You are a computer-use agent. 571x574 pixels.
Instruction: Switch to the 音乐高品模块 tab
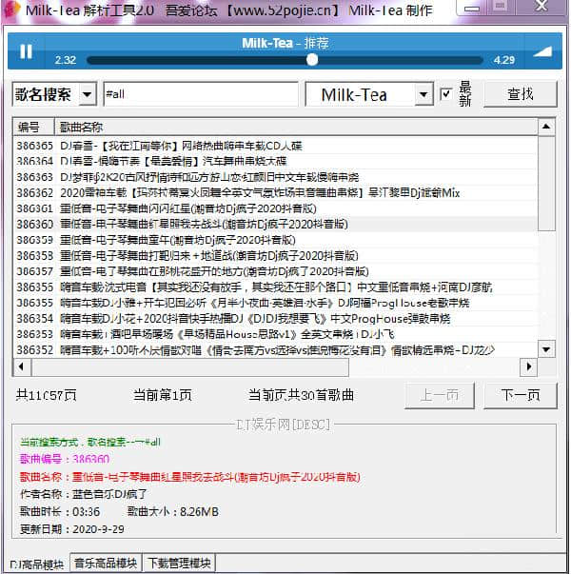pos(106,563)
